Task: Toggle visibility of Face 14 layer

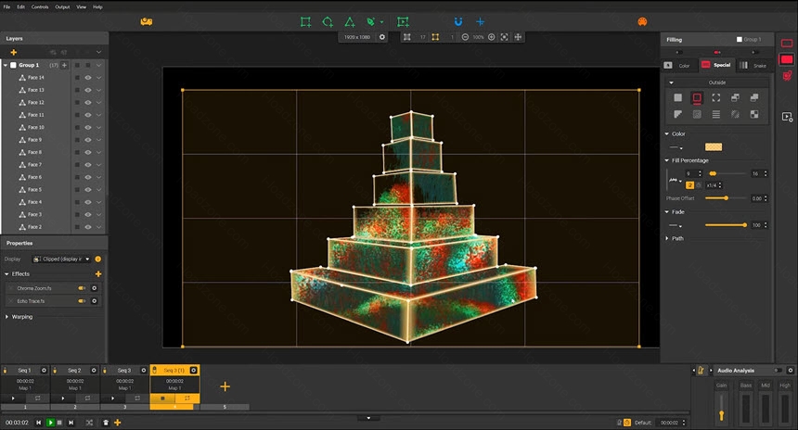Action: coord(88,78)
